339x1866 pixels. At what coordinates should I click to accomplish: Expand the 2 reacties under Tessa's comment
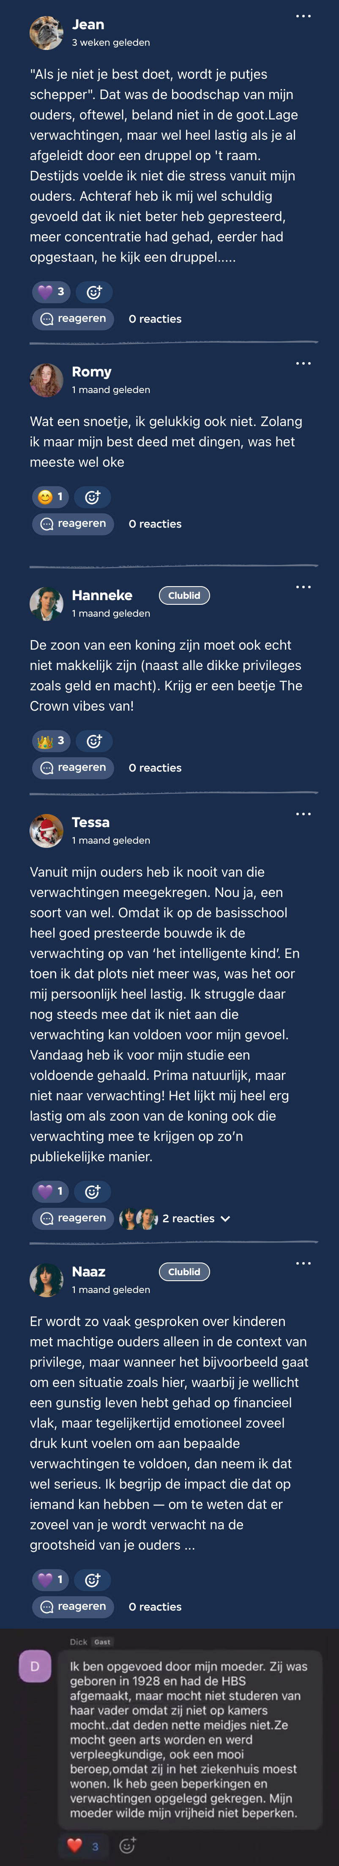click(x=195, y=1218)
